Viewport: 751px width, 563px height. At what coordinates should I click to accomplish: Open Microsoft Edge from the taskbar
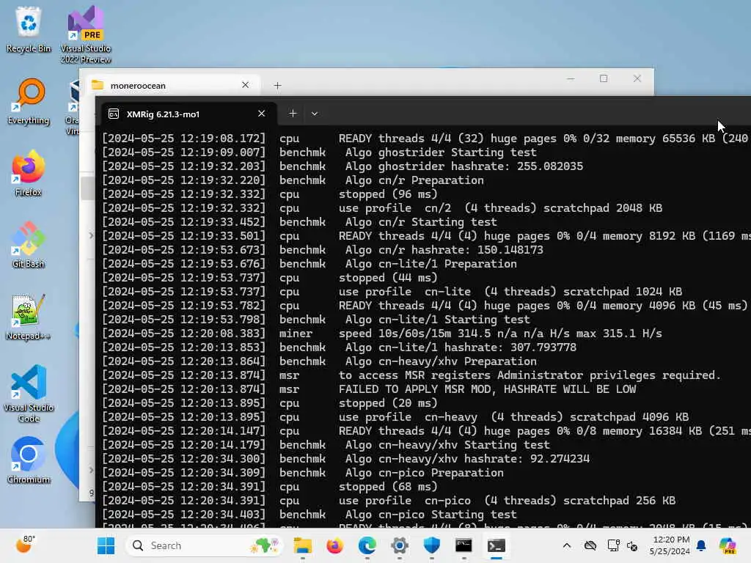click(367, 545)
